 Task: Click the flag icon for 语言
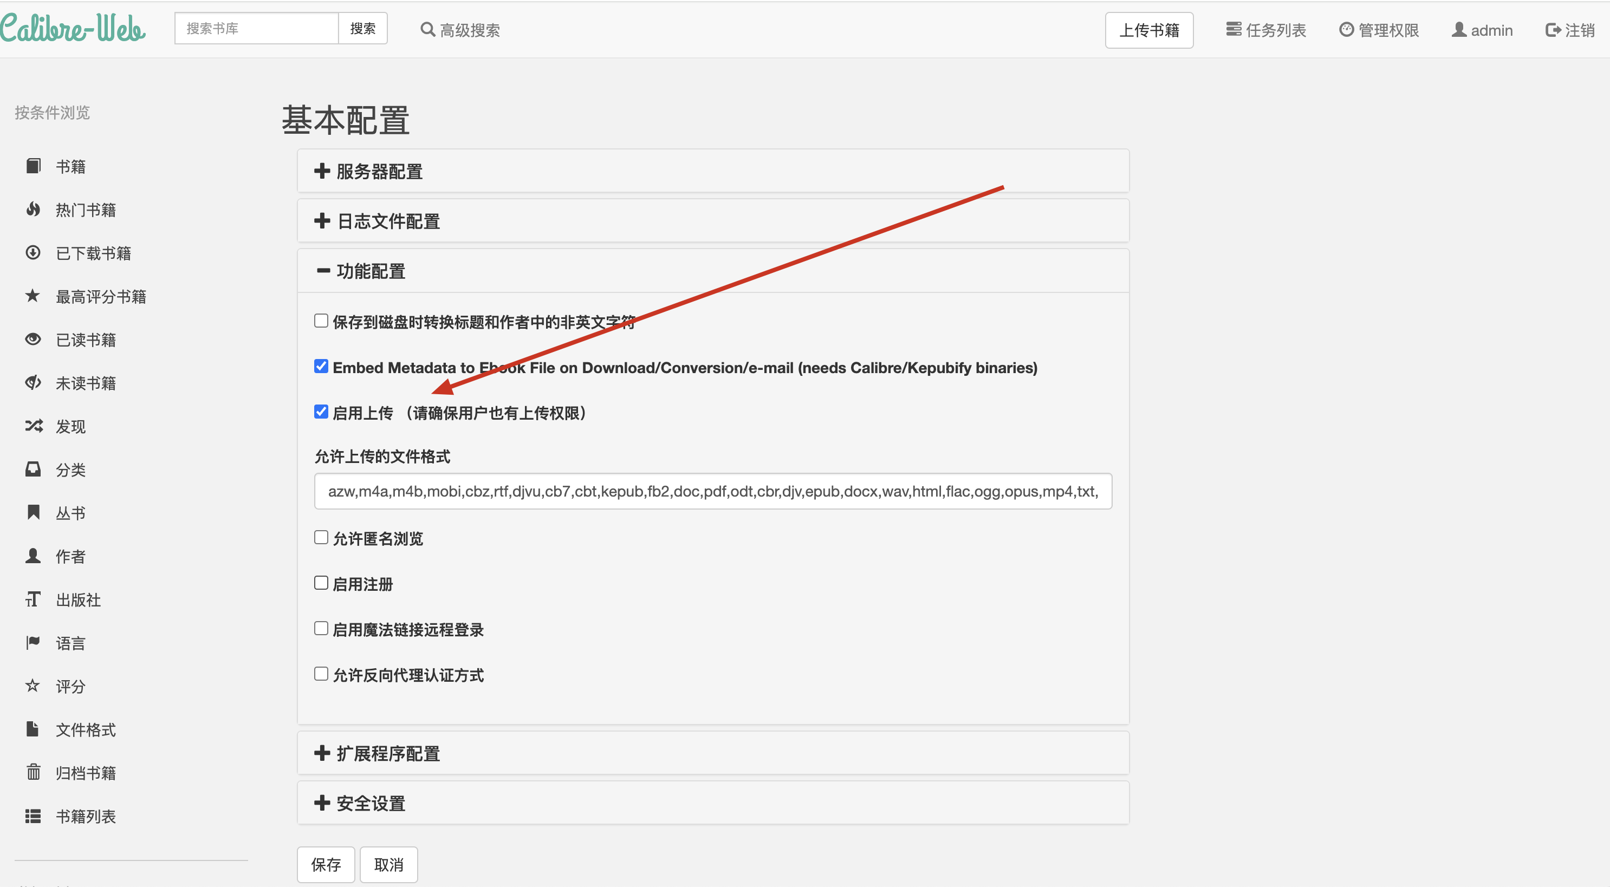coord(33,642)
